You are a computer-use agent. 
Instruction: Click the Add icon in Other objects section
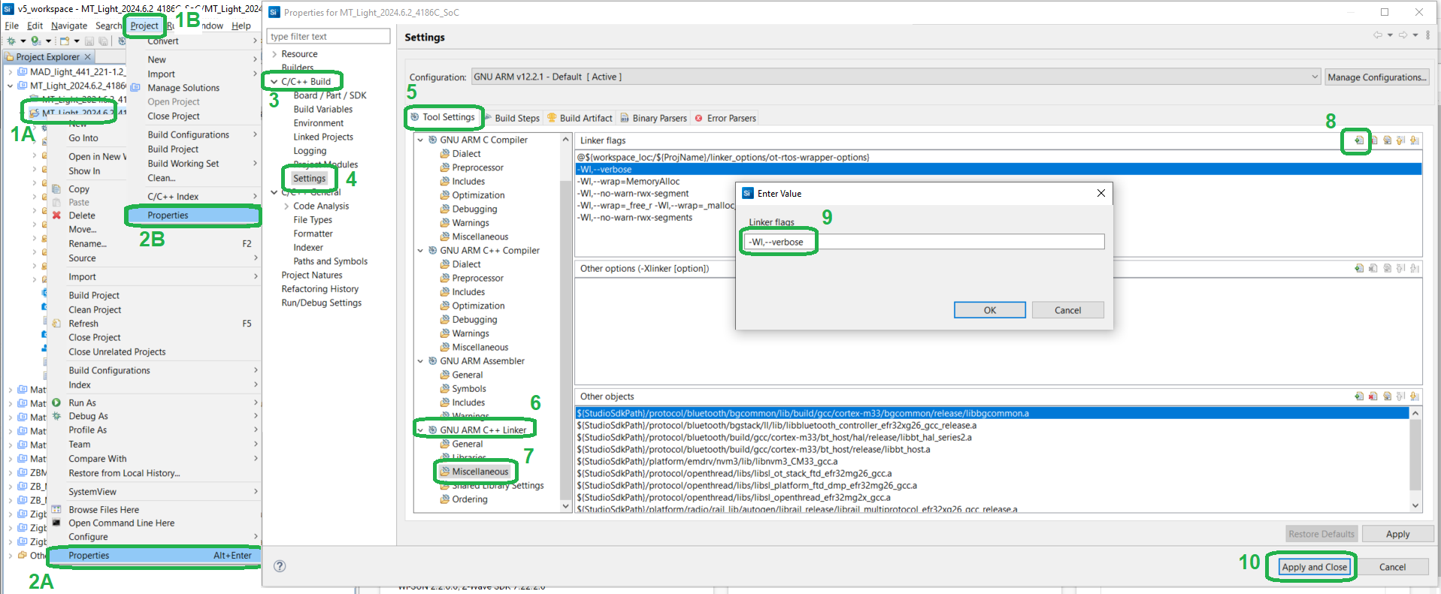click(x=1358, y=397)
